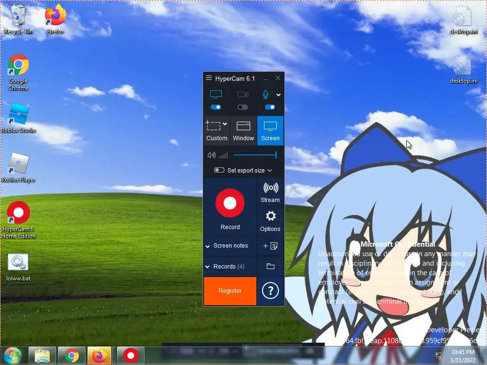Viewport: 487px width, 365px height.
Task: Select the lower desktop.ini file icon
Action: pos(464,69)
